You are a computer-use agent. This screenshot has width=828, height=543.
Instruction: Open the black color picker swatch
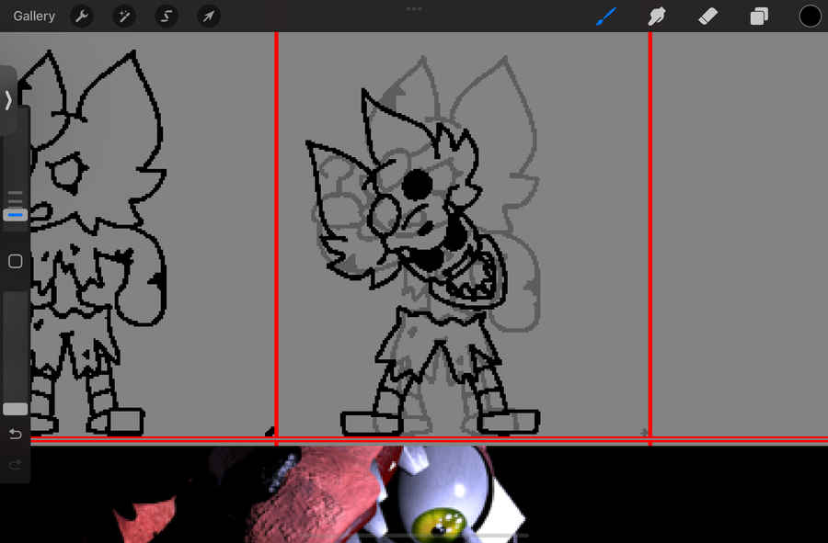810,17
